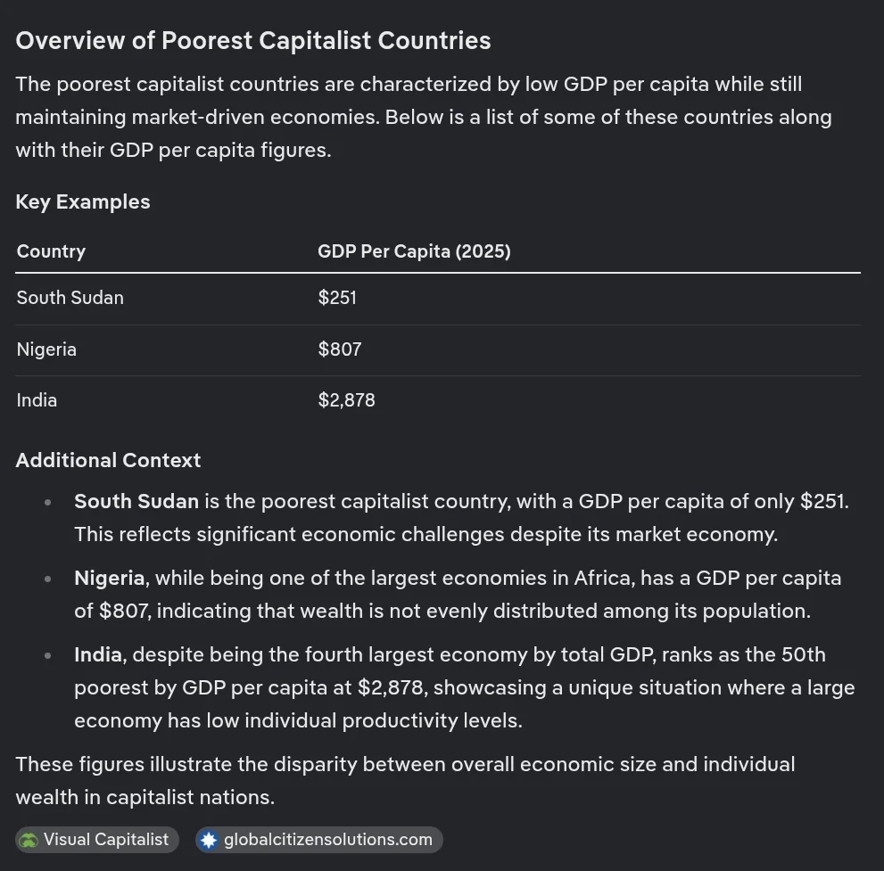Open the Visual Capitalist source link
The width and height of the screenshot is (884, 871).
(105, 840)
